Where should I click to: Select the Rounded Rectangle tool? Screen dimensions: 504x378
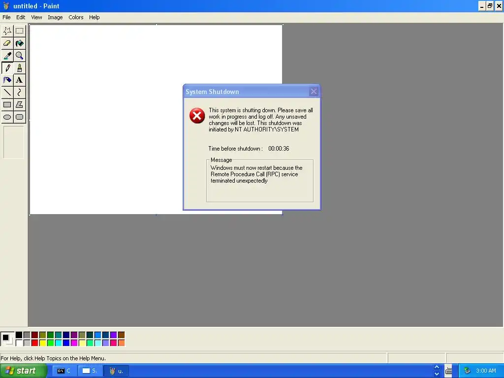[x=20, y=117]
